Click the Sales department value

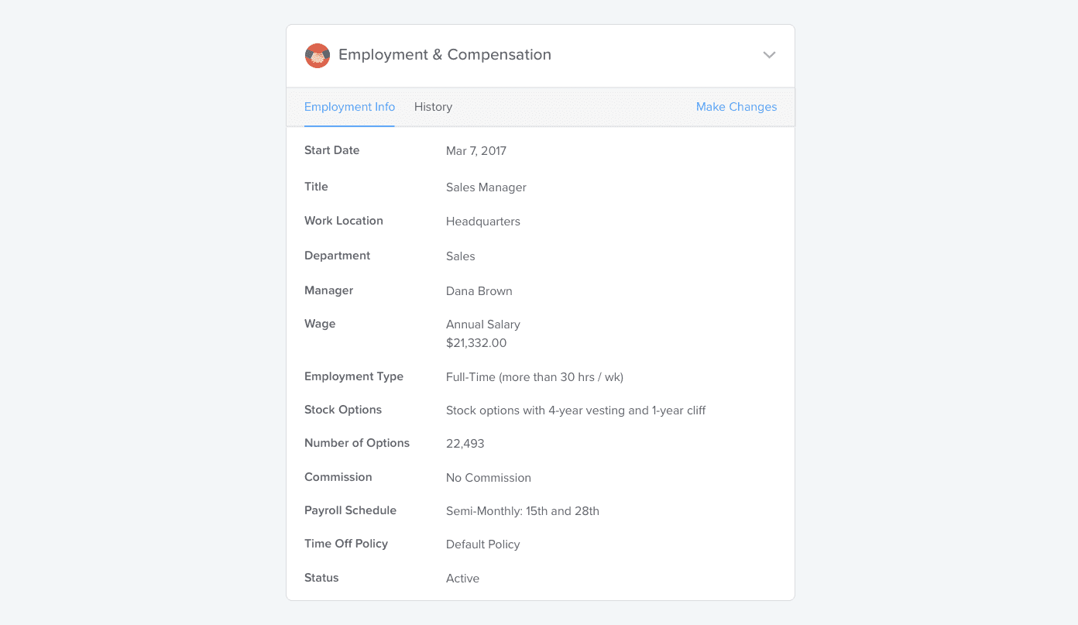point(460,256)
